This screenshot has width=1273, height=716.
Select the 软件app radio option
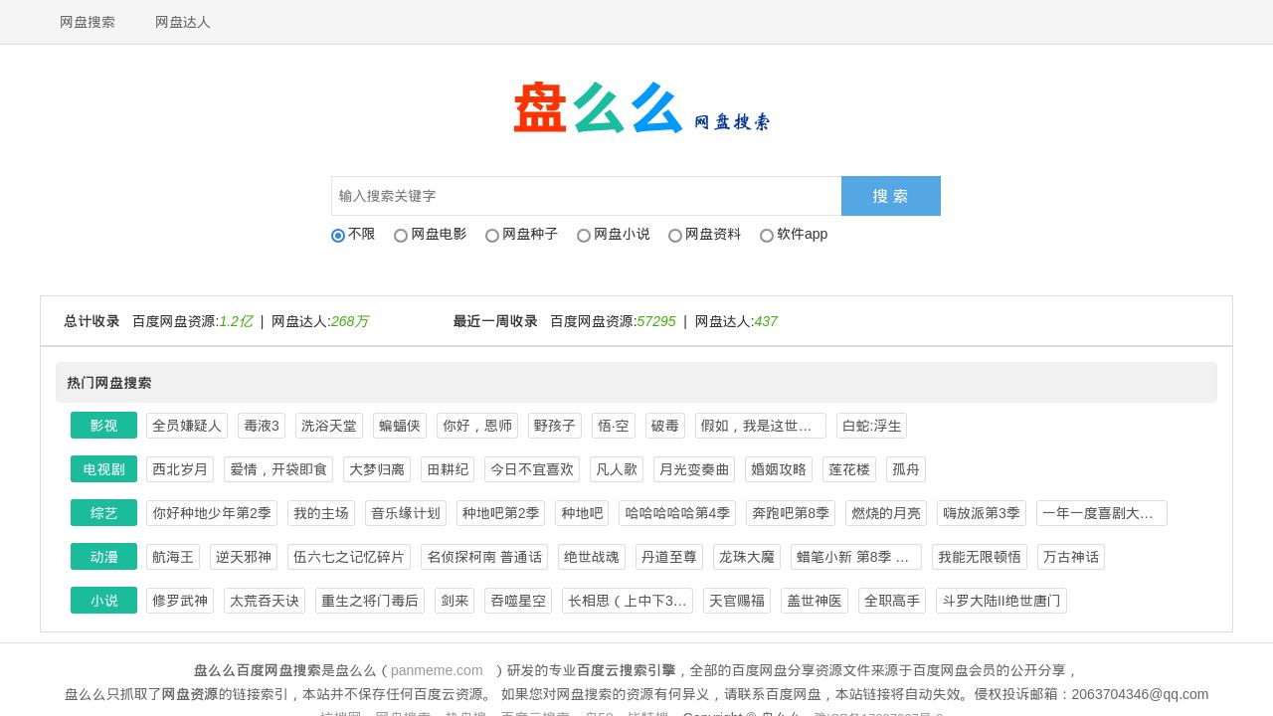coord(767,236)
